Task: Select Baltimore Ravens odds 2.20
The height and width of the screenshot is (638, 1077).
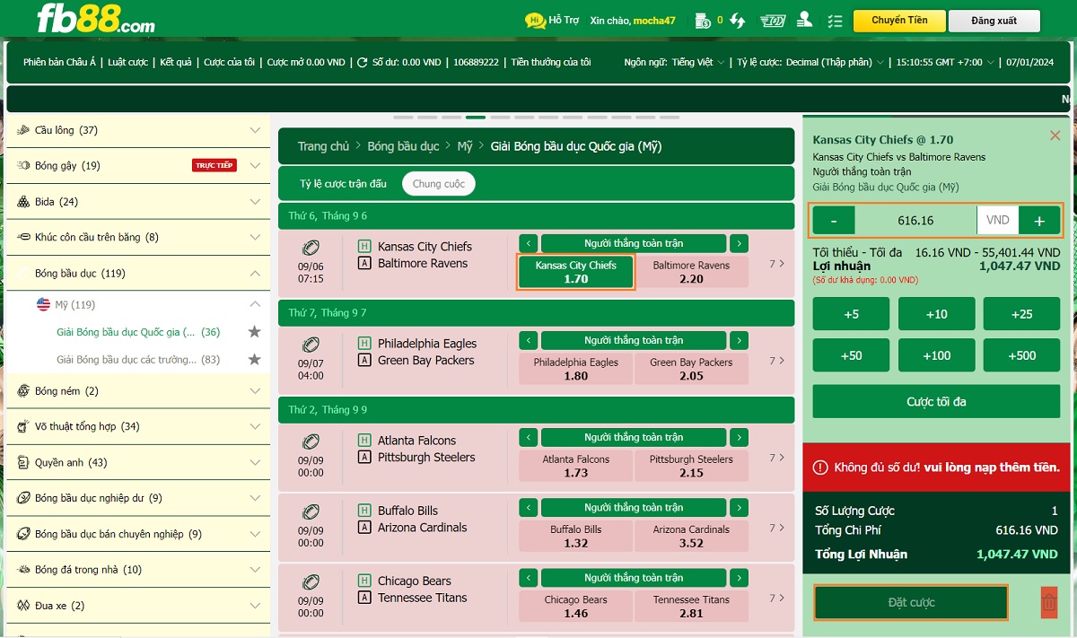Action: tap(691, 272)
